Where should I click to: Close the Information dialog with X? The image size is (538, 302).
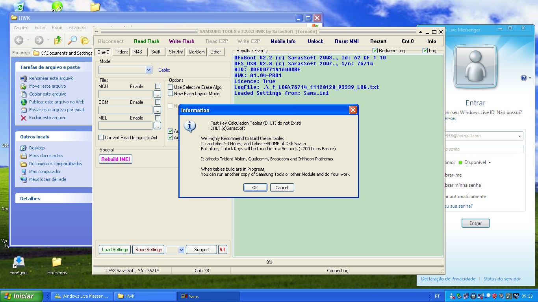pyautogui.click(x=353, y=110)
